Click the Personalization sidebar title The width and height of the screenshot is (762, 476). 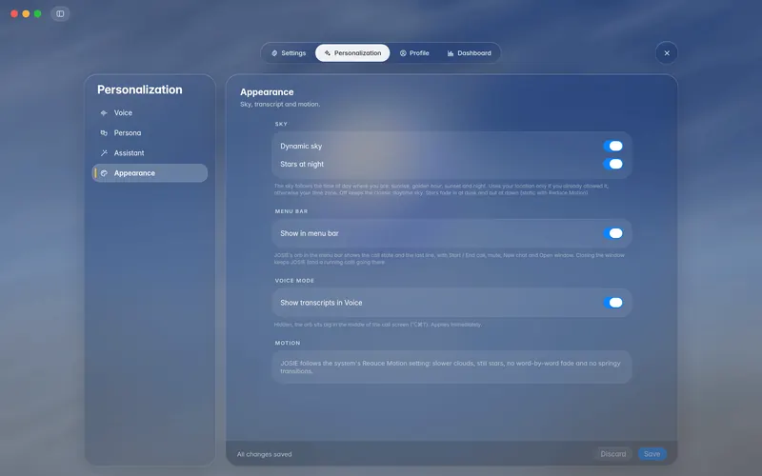(139, 89)
